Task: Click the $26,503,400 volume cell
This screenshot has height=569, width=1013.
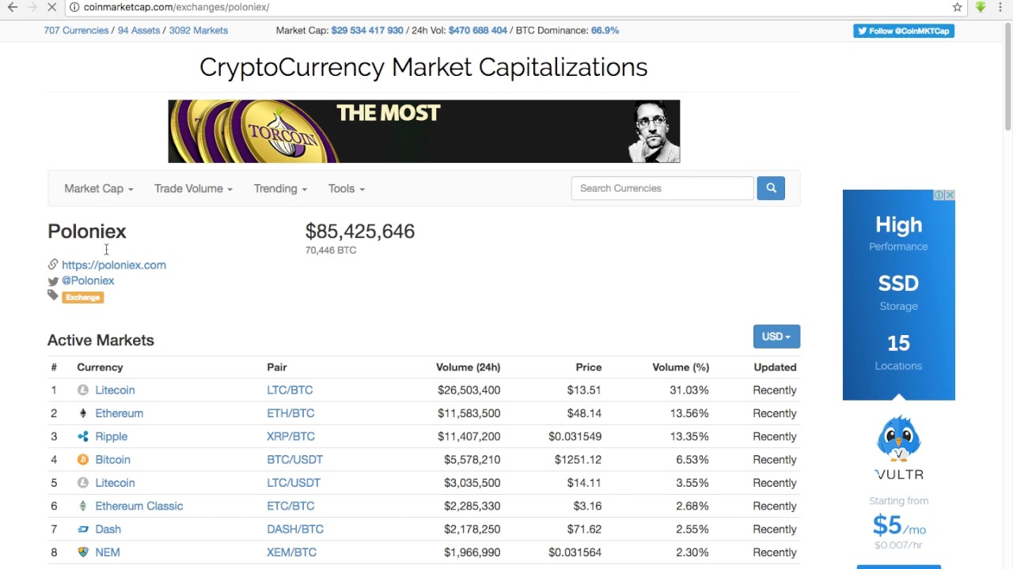Action: tap(469, 390)
